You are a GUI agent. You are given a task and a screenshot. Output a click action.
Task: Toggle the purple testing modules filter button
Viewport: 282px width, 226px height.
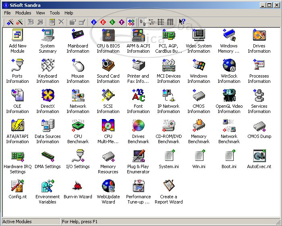[122, 22]
